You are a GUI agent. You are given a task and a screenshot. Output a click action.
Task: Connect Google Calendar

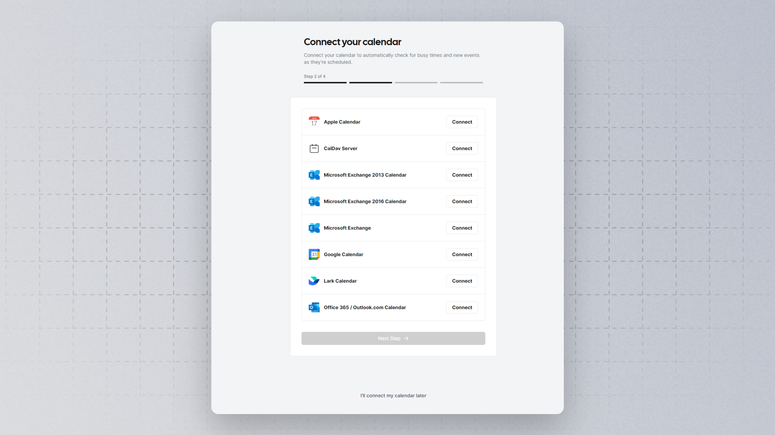tap(462, 254)
